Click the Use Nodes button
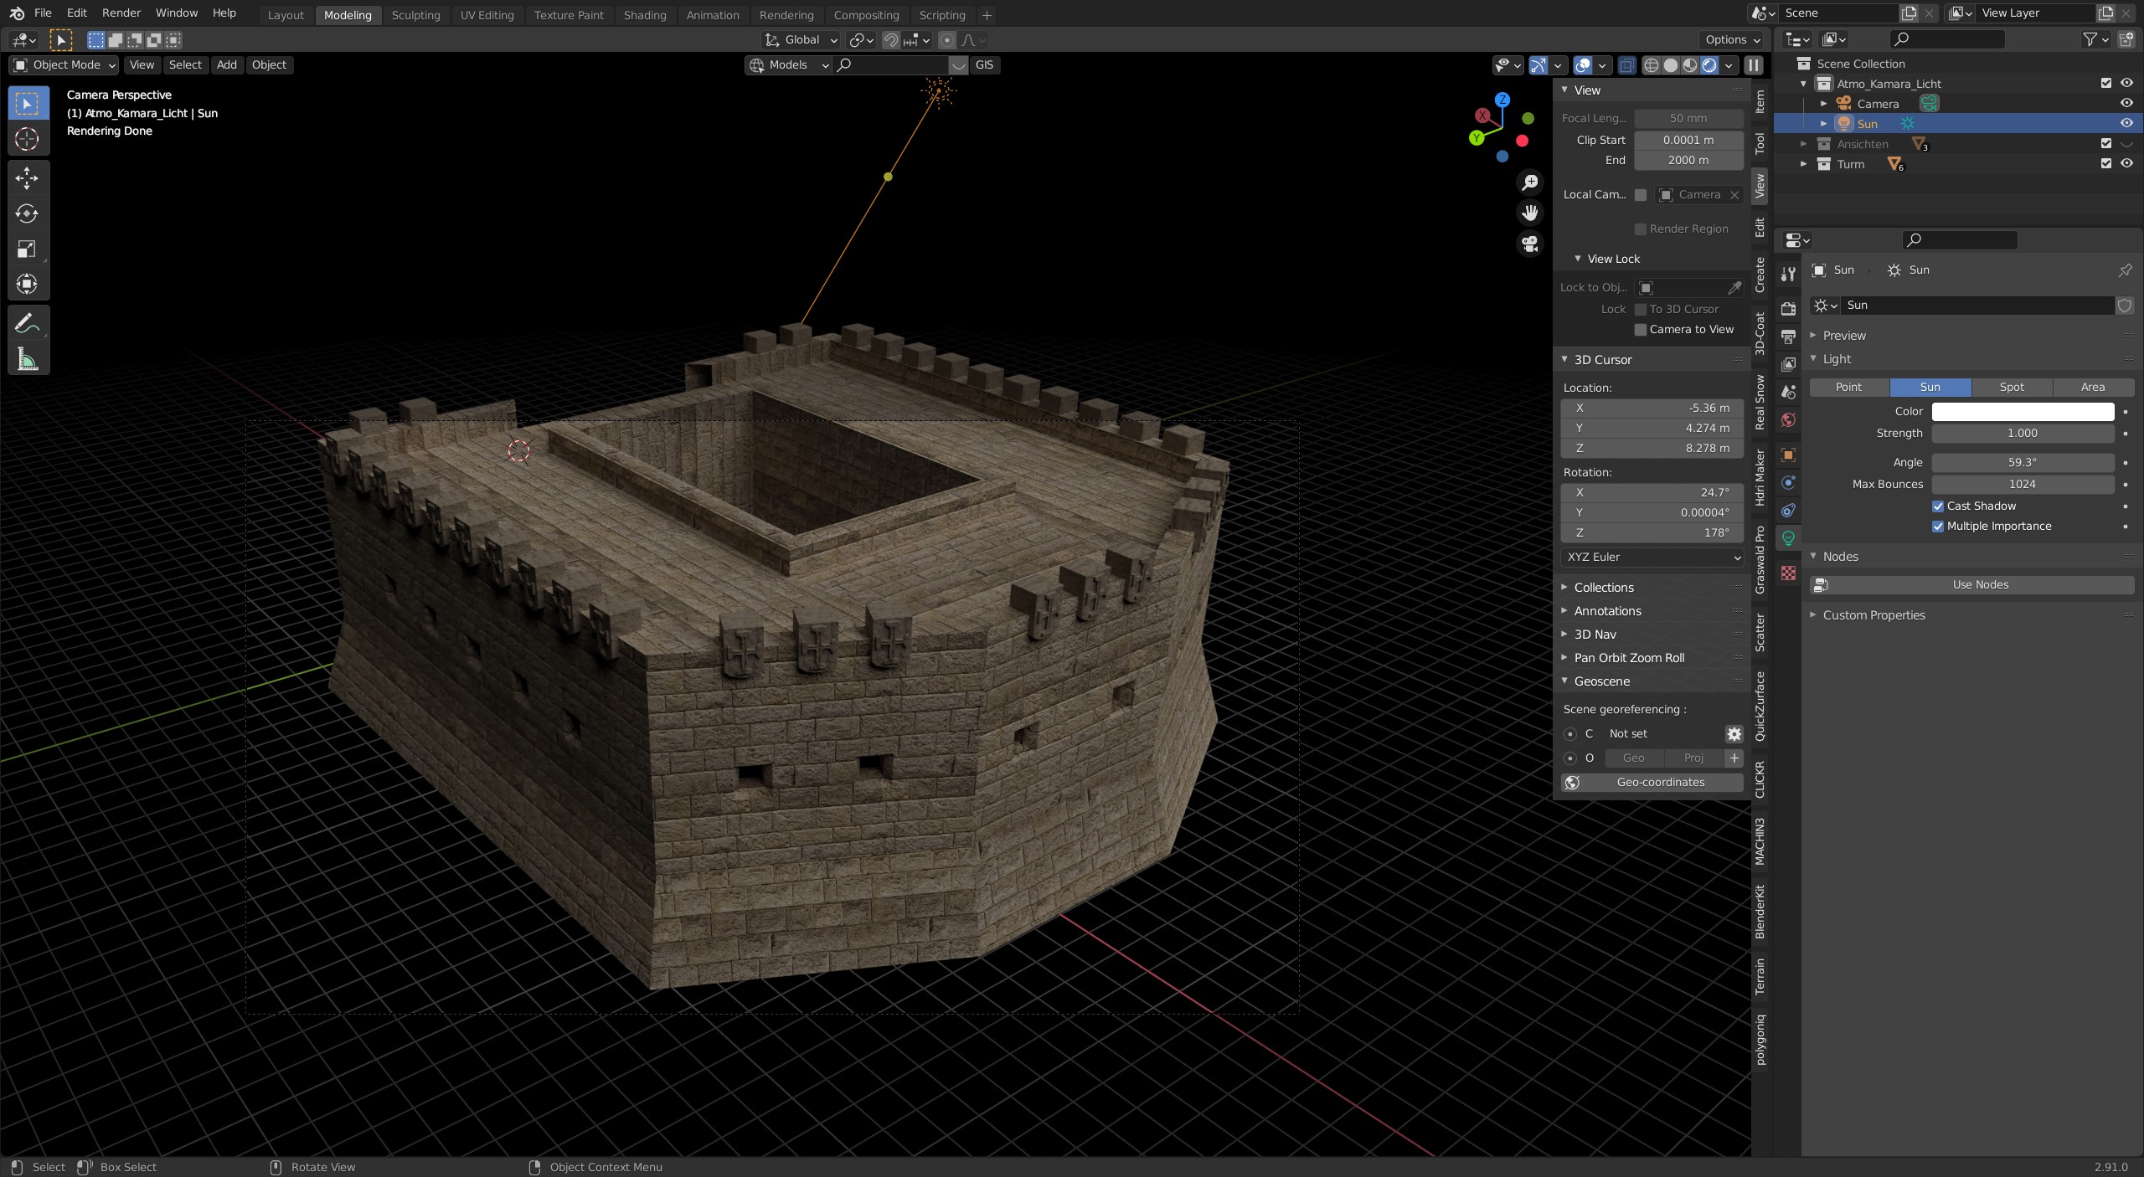 pos(1979,584)
